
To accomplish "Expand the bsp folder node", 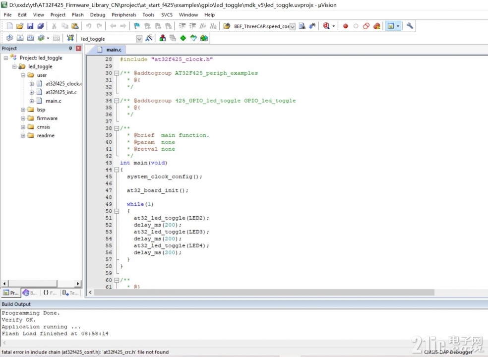I will click(x=23, y=110).
